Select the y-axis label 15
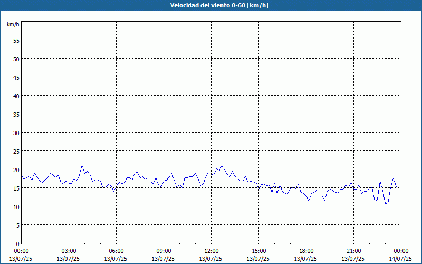Image resolution: width=422 pixels, height=264 pixels. pyautogui.click(x=16, y=188)
